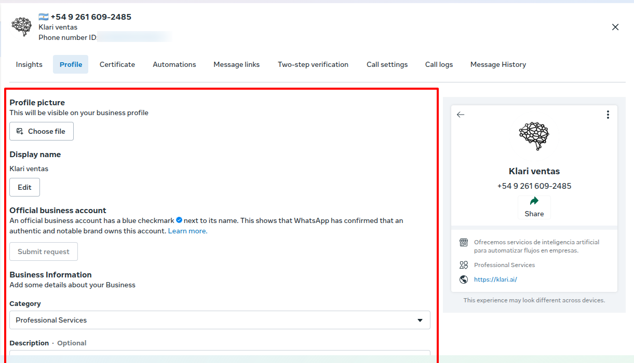Click the category icon beside Professional Services

[464, 265]
